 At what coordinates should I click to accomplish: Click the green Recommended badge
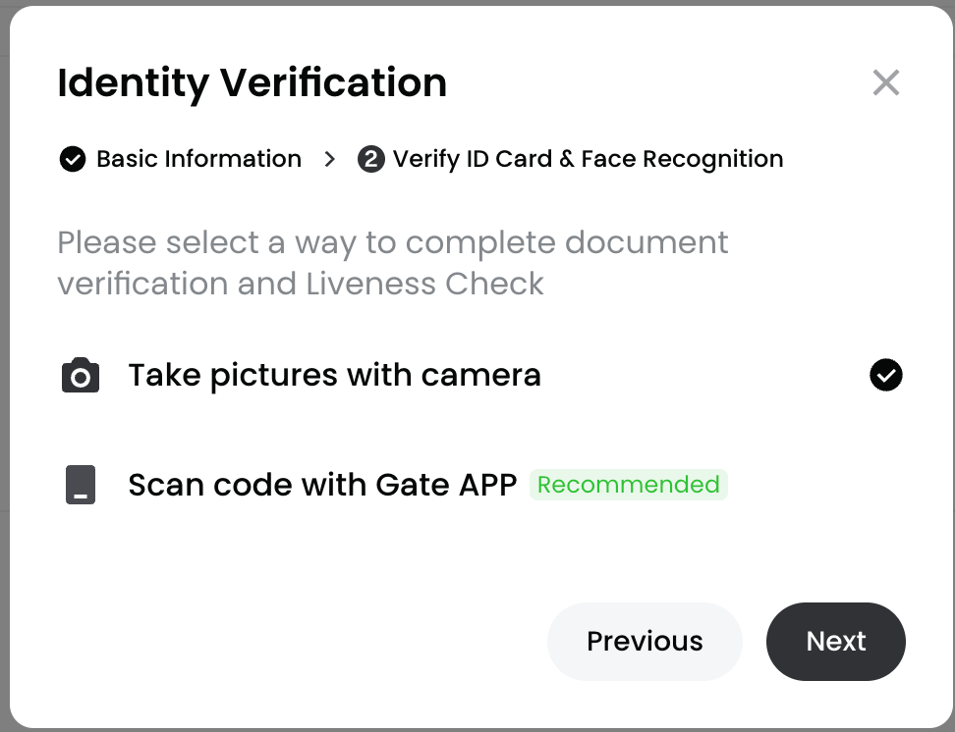[629, 485]
